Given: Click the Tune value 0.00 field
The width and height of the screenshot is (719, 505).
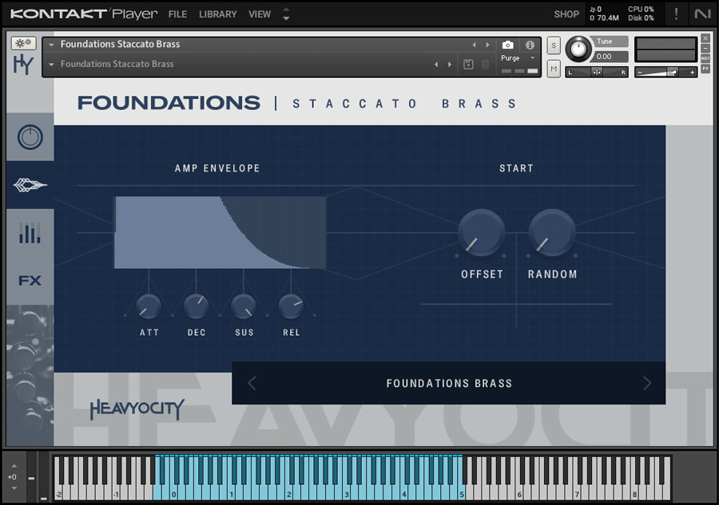Looking at the screenshot, I should pyautogui.click(x=610, y=57).
